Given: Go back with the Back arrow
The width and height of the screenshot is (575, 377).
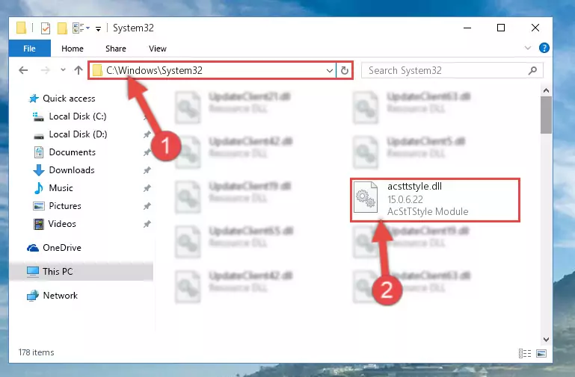Looking at the screenshot, I should (x=23, y=70).
